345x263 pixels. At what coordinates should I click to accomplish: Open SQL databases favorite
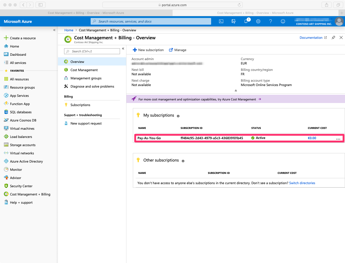18,112
